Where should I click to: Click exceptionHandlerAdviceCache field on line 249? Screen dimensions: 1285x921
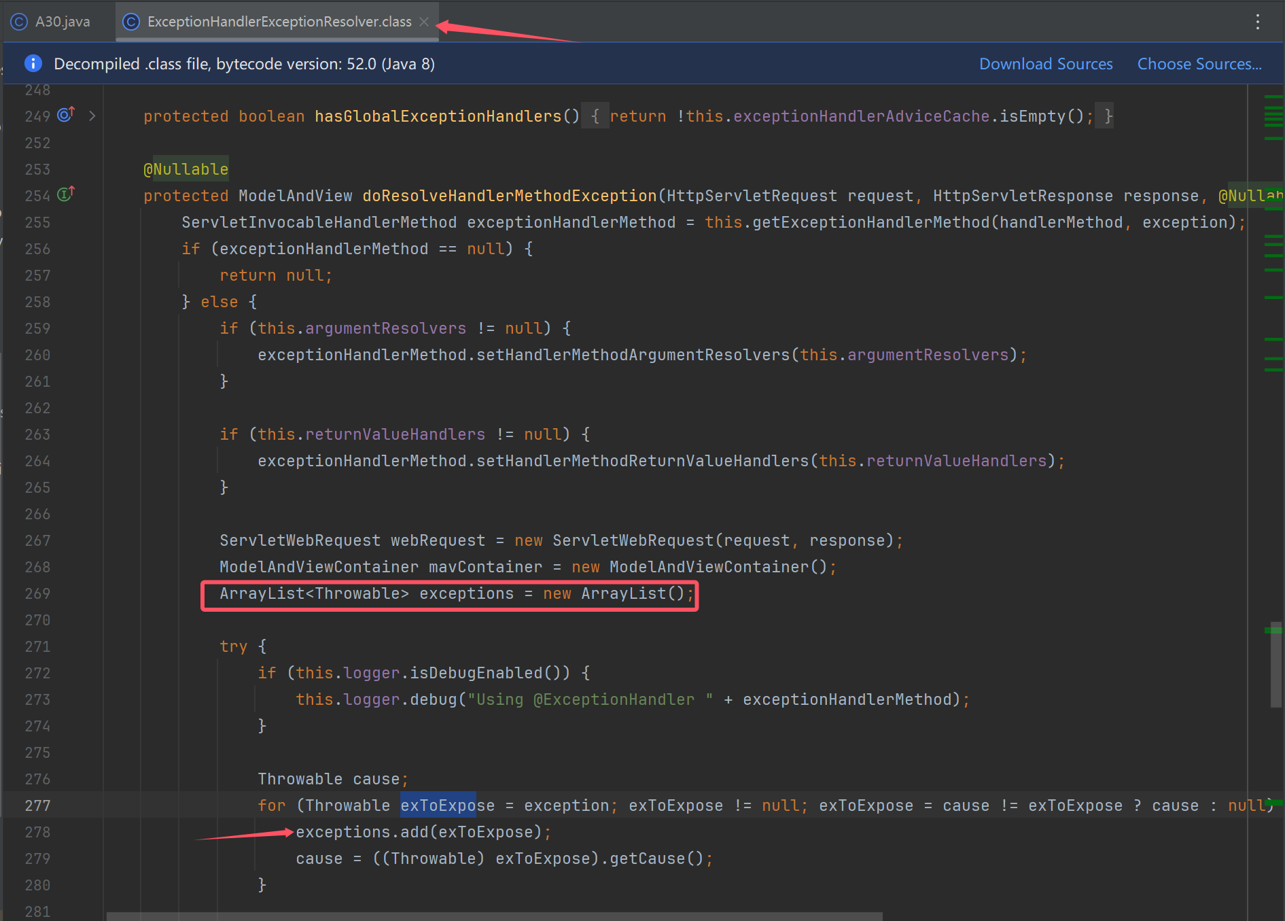point(861,116)
